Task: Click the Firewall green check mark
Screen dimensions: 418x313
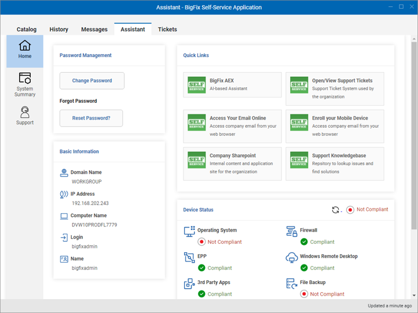Action: (x=304, y=242)
